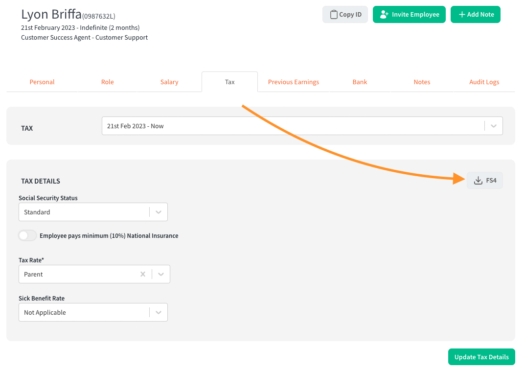Screen dimensions: 525x371
Task: Open the Role tab
Action: click(x=108, y=82)
